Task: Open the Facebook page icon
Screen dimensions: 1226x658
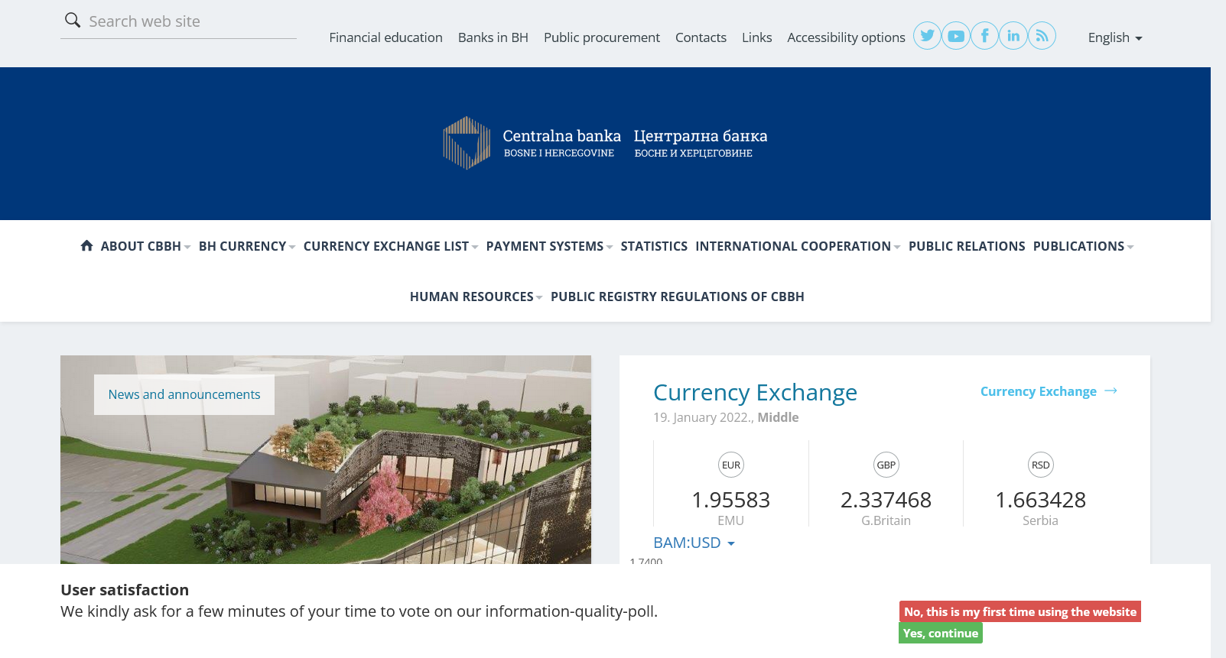Action: 985,36
